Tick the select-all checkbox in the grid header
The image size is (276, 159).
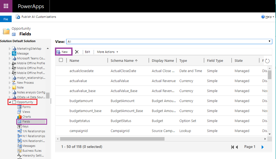[x=61, y=60]
